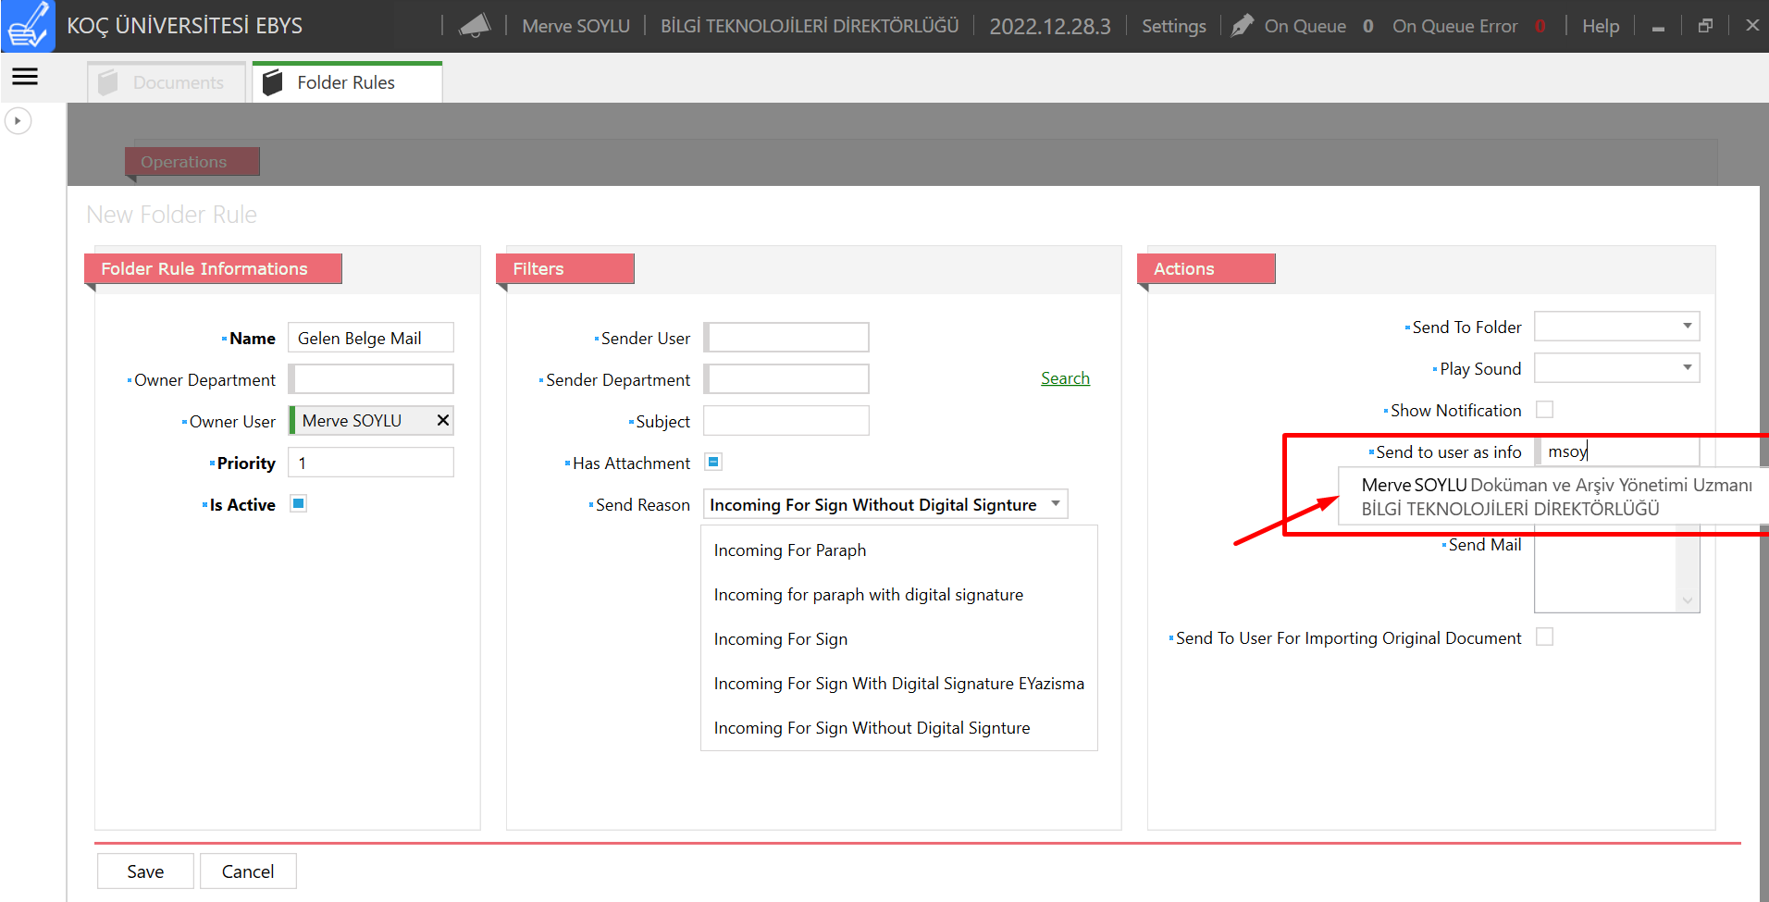Click the Search link in Filters
Image resolution: width=1769 pixels, height=902 pixels.
pyautogui.click(x=1065, y=378)
